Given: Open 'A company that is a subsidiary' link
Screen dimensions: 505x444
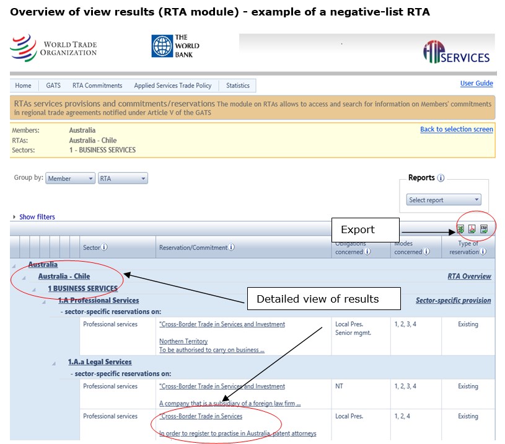Looking at the screenshot, I should point(230,404).
